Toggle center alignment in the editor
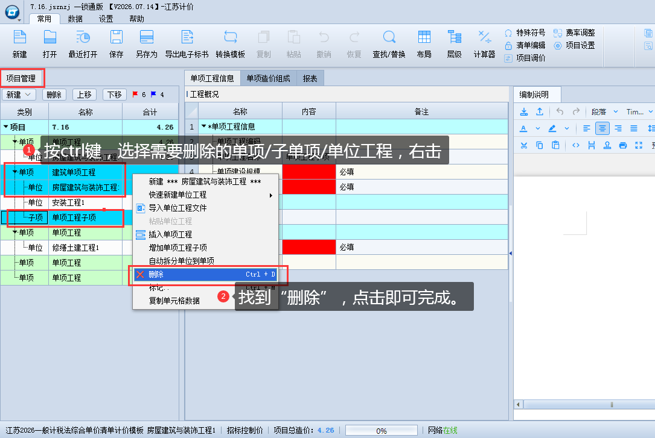655x438 pixels. click(x=602, y=128)
